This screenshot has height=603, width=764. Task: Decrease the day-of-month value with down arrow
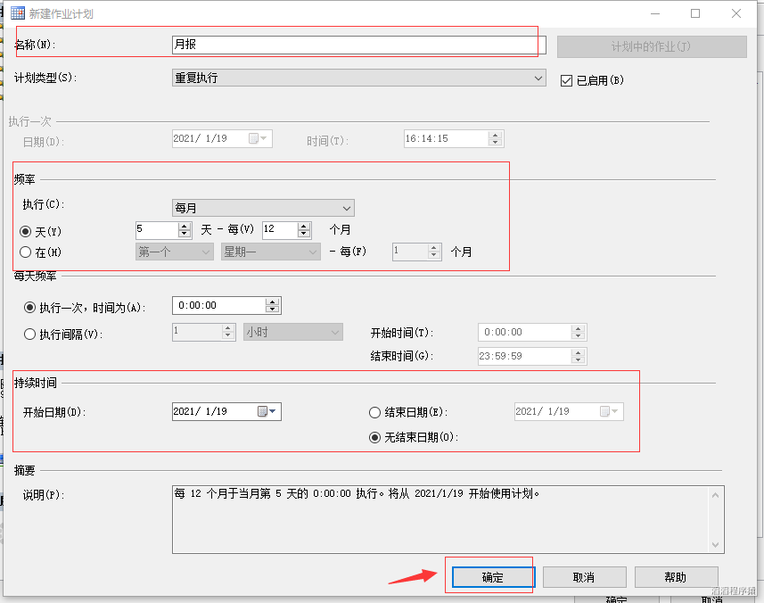pos(185,234)
